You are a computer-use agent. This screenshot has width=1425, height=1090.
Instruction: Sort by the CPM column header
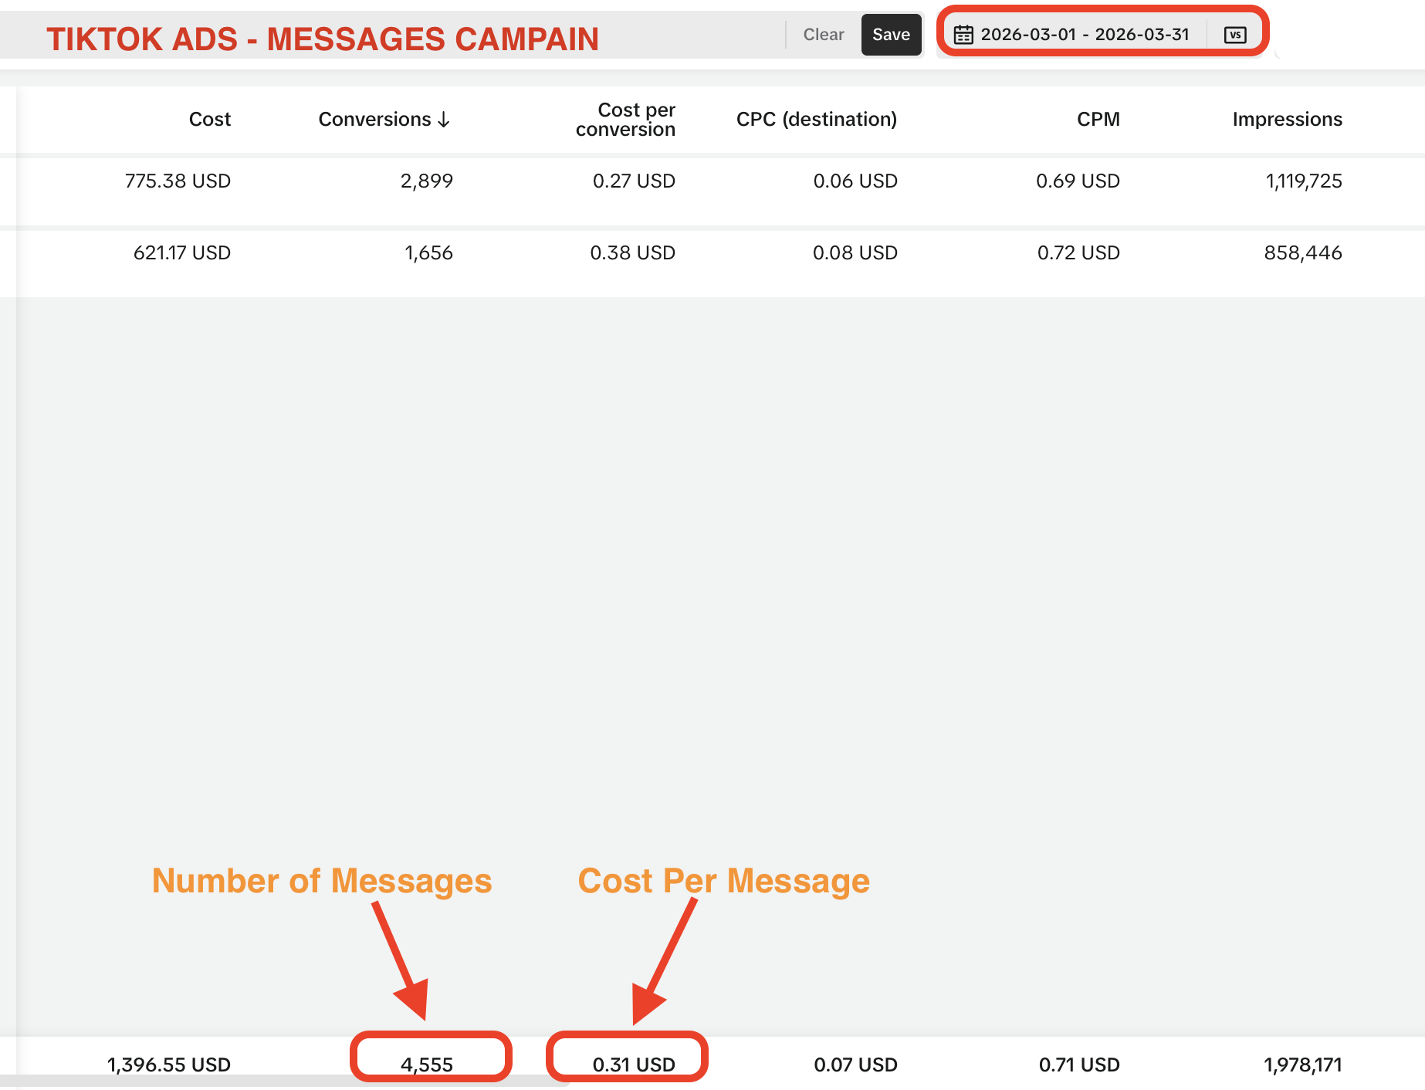[1098, 120]
